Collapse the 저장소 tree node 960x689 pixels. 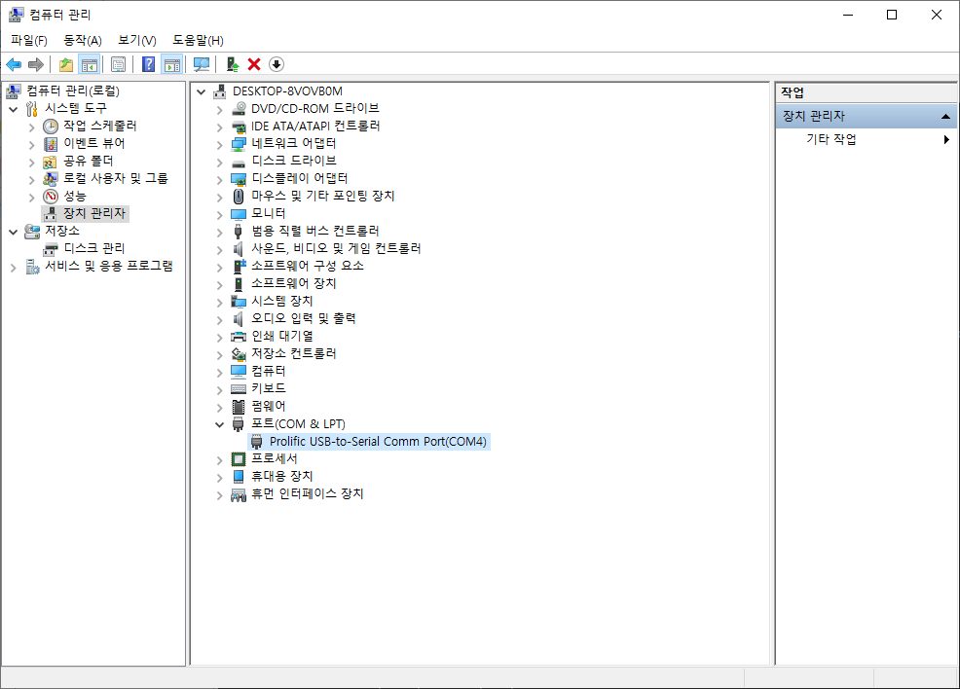[x=14, y=232]
